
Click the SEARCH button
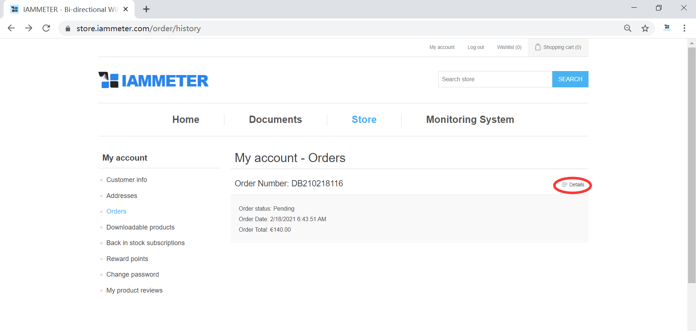[x=570, y=79]
